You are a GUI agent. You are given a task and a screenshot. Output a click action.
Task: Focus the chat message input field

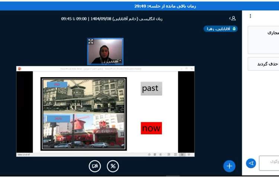click(269, 163)
